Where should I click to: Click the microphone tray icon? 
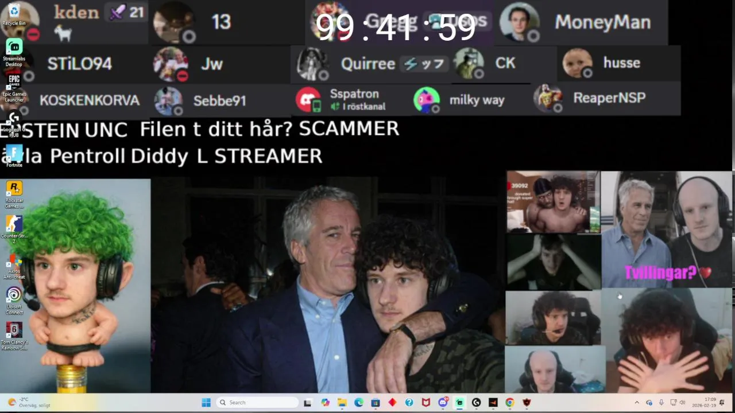pyautogui.click(x=661, y=403)
